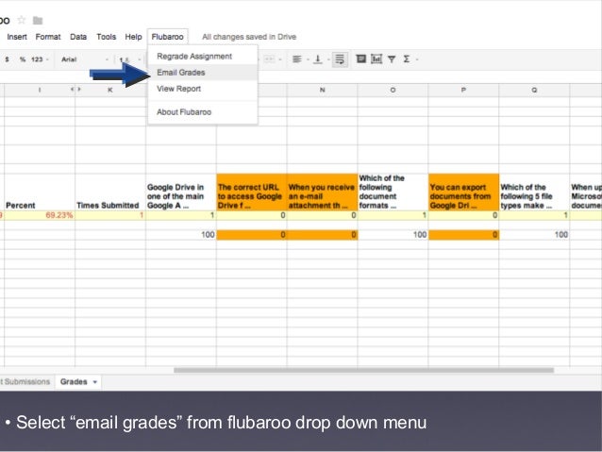Select column Q header
The width and height of the screenshot is (602, 452).
pyautogui.click(x=534, y=90)
